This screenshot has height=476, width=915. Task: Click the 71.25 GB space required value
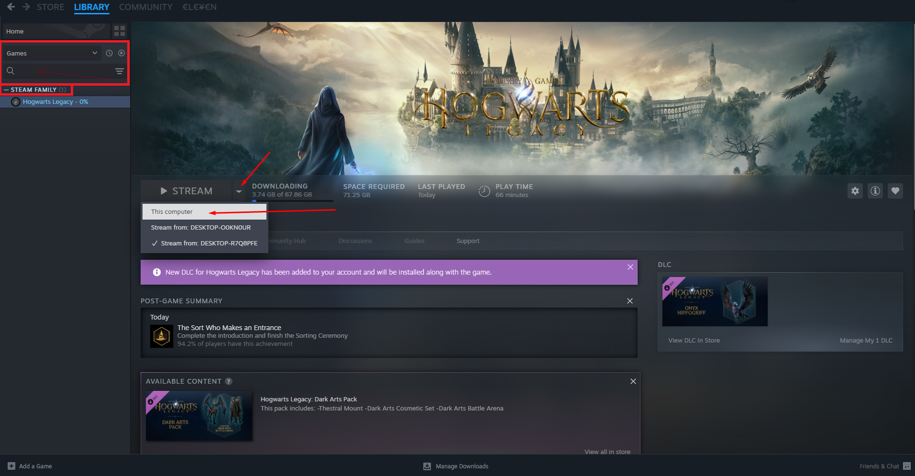357,195
